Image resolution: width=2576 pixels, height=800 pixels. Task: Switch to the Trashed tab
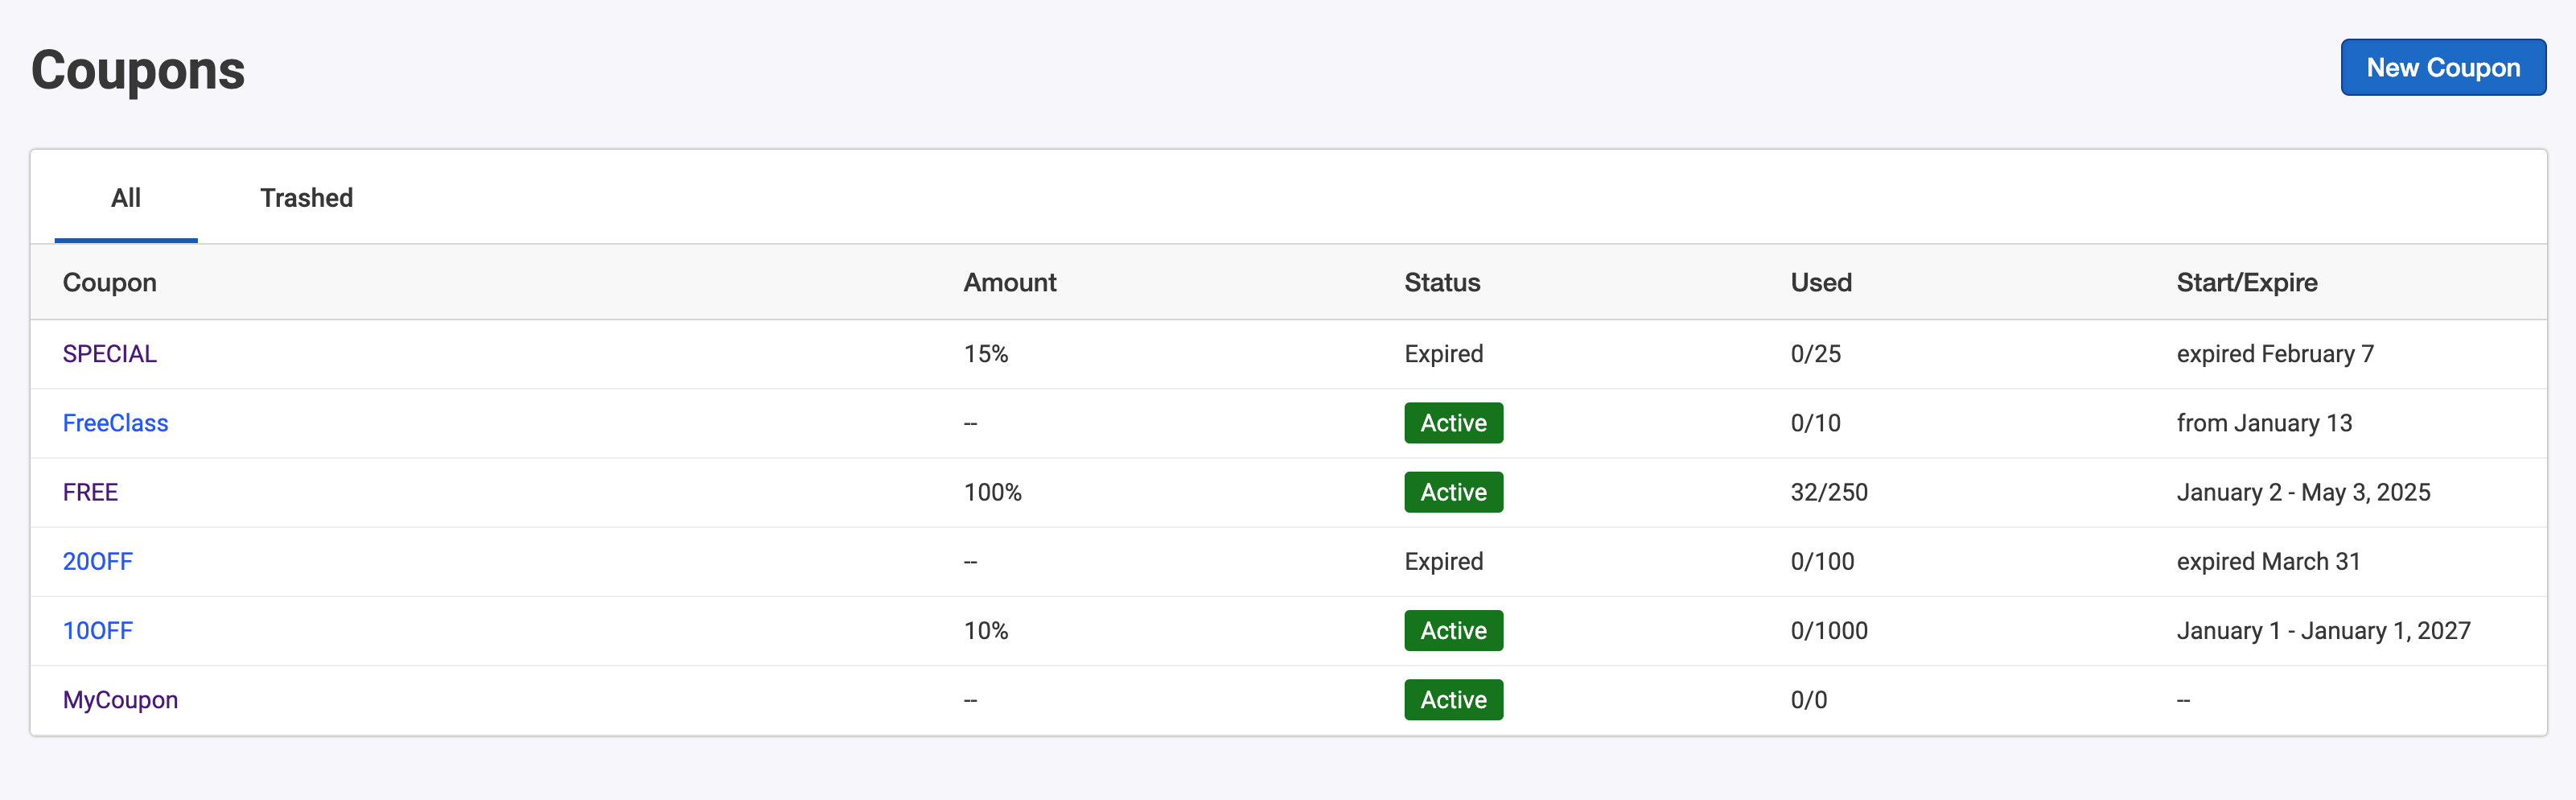(306, 198)
